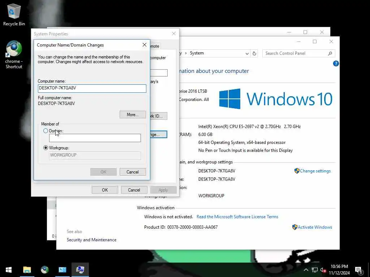This screenshot has height=277, width=370.
Task: Switch to the Control Panel taskbar window
Action: (x=62, y=270)
